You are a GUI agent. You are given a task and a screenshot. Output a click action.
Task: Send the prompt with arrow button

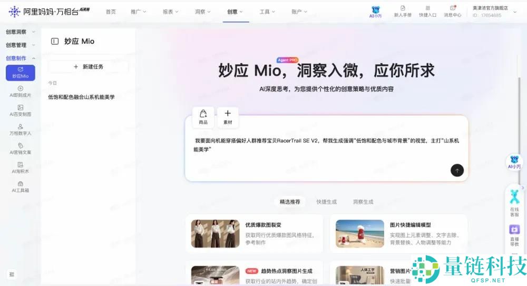tap(457, 171)
